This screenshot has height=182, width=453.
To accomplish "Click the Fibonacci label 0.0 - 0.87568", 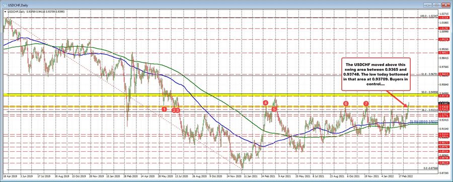I will coord(430,168).
